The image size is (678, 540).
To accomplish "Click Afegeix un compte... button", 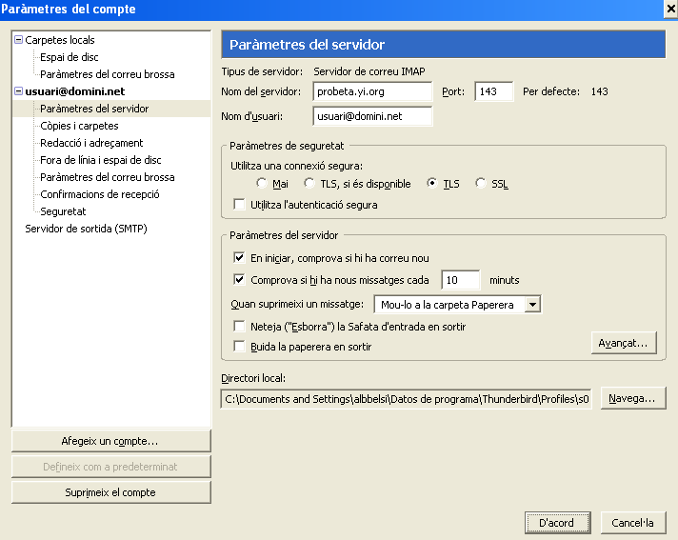I will [111, 441].
